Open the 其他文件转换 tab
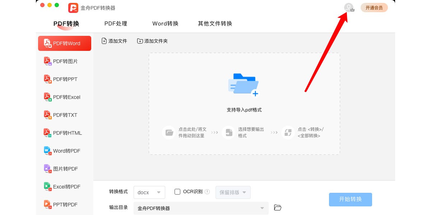The width and height of the screenshot is (431, 215). tap(215, 24)
